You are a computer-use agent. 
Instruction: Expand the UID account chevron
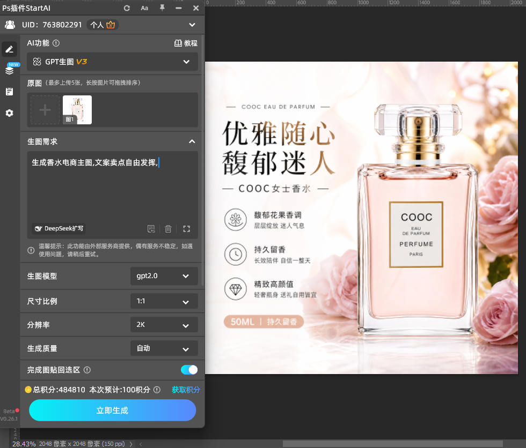pos(192,25)
